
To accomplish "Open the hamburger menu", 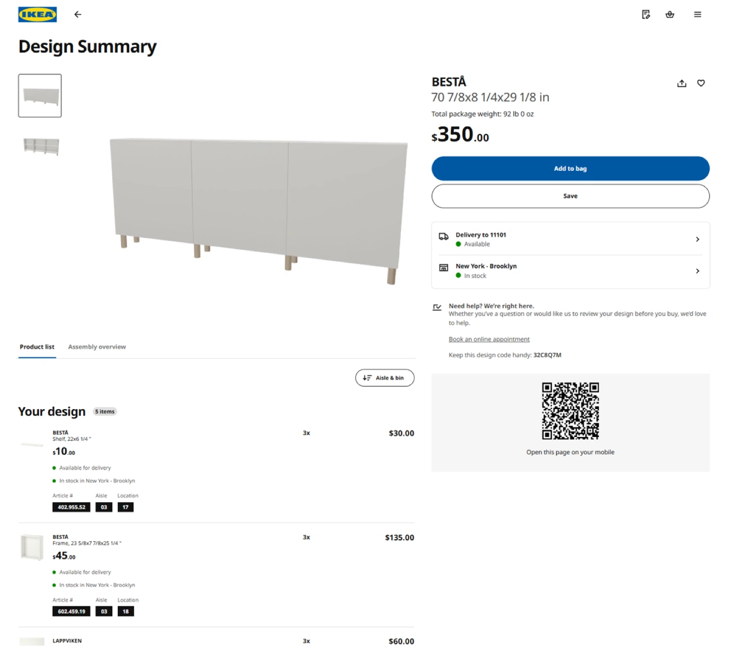I will (x=697, y=15).
